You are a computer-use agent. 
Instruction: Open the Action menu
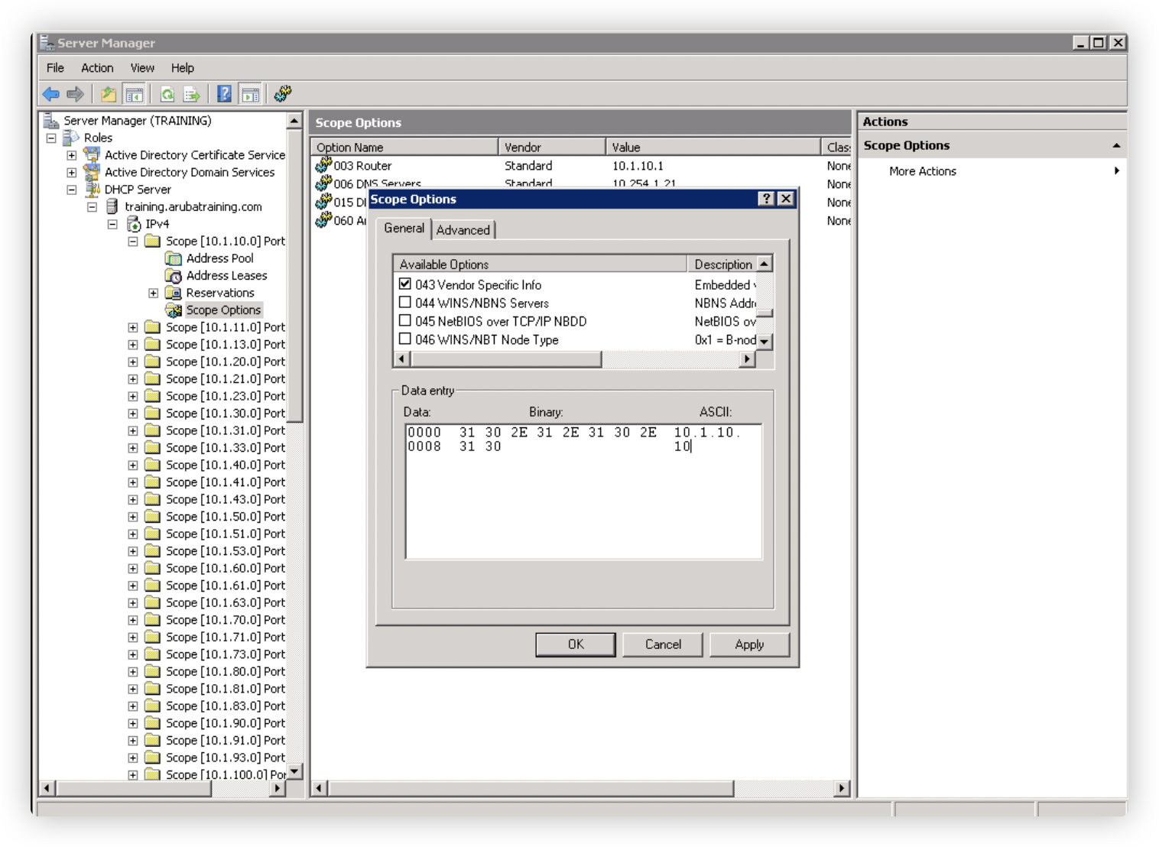tap(97, 68)
